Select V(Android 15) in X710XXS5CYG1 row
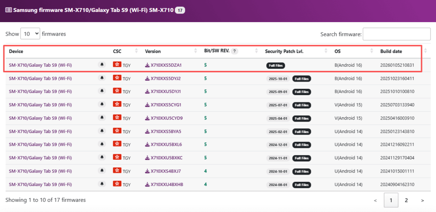Image resolution: width=436 pixels, height=212 pixels. [348, 105]
